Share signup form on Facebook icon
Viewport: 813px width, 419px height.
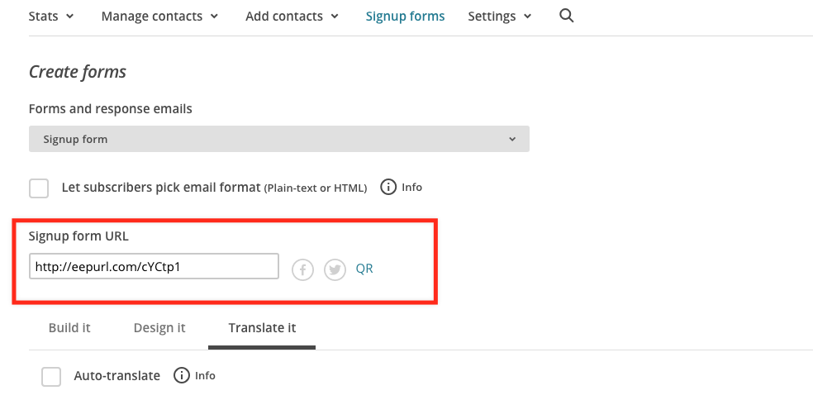[302, 269]
